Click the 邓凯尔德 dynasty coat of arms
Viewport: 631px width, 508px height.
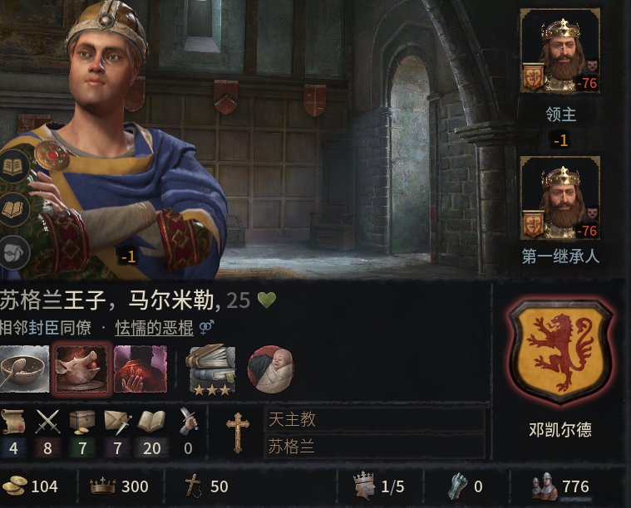[x=560, y=352]
